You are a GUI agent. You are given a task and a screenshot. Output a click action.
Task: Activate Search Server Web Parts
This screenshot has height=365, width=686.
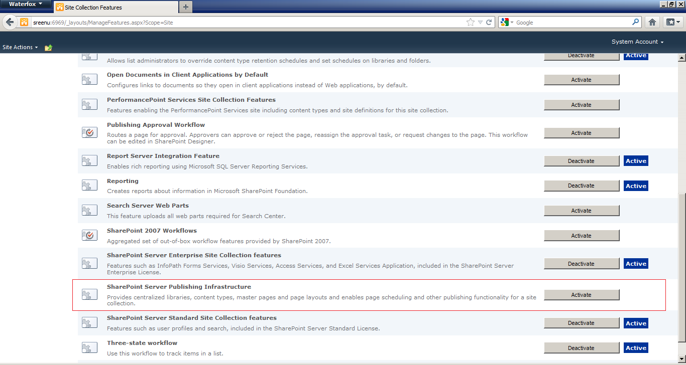[x=582, y=211]
